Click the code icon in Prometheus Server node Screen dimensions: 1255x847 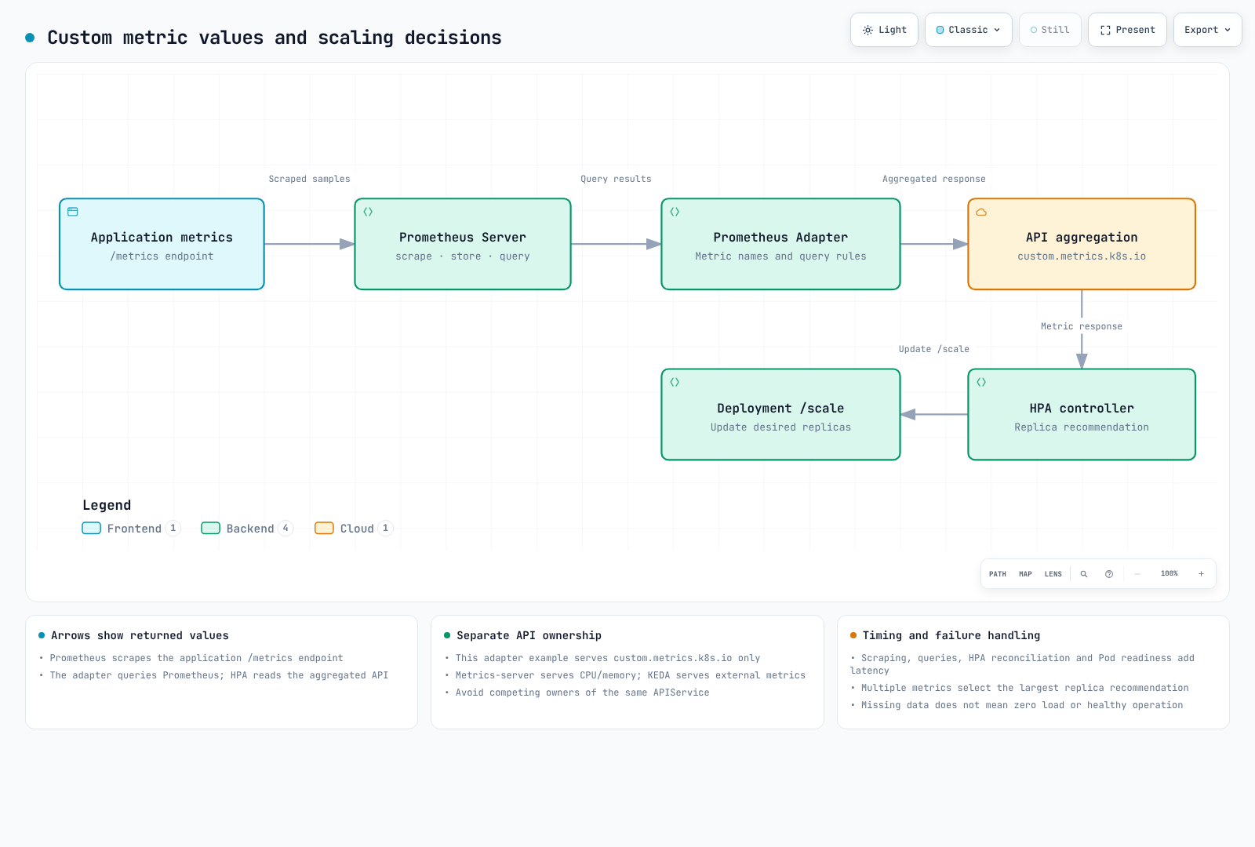(368, 212)
